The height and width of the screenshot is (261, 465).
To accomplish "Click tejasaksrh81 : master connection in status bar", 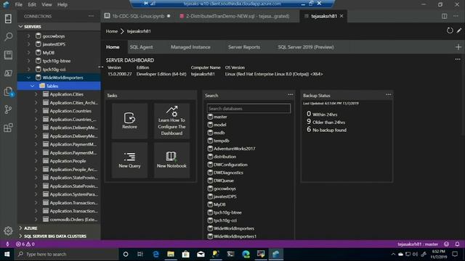I will point(418,244).
